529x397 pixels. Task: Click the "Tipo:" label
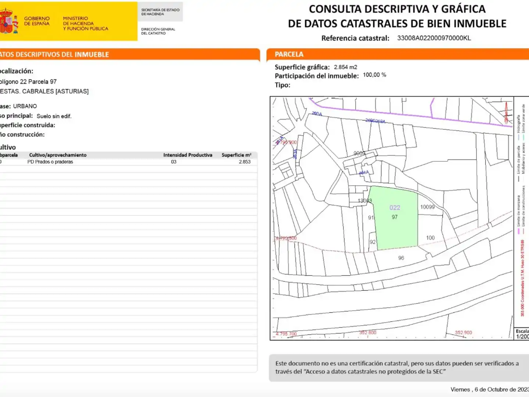[283, 85]
